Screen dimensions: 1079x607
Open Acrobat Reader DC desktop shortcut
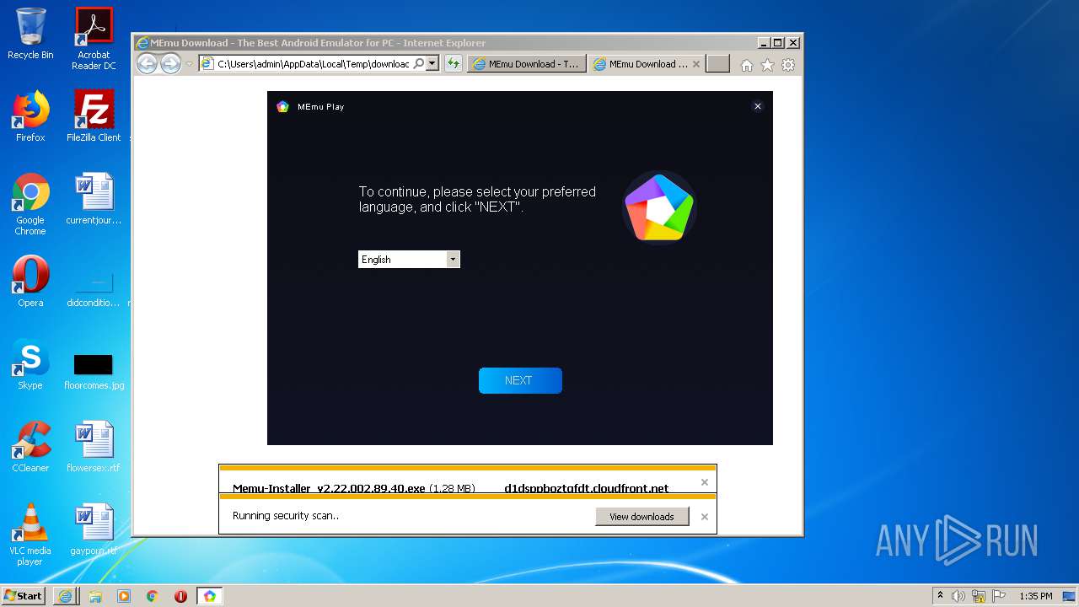tap(94, 39)
